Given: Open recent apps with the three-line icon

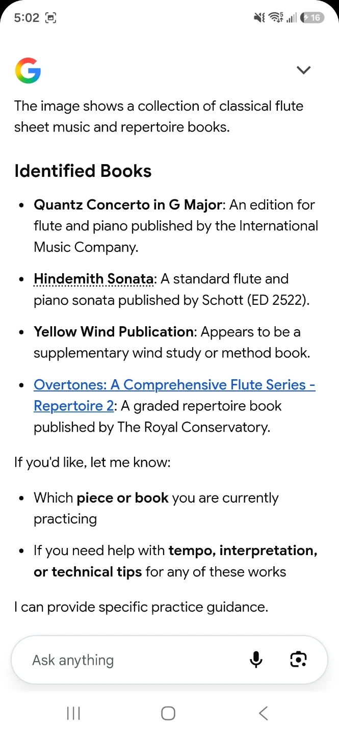Looking at the screenshot, I should coord(73,713).
